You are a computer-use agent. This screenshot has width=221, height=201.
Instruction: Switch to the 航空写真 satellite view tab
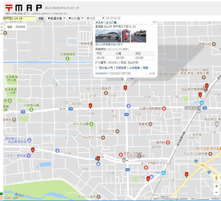pyautogui.click(x=21, y=27)
